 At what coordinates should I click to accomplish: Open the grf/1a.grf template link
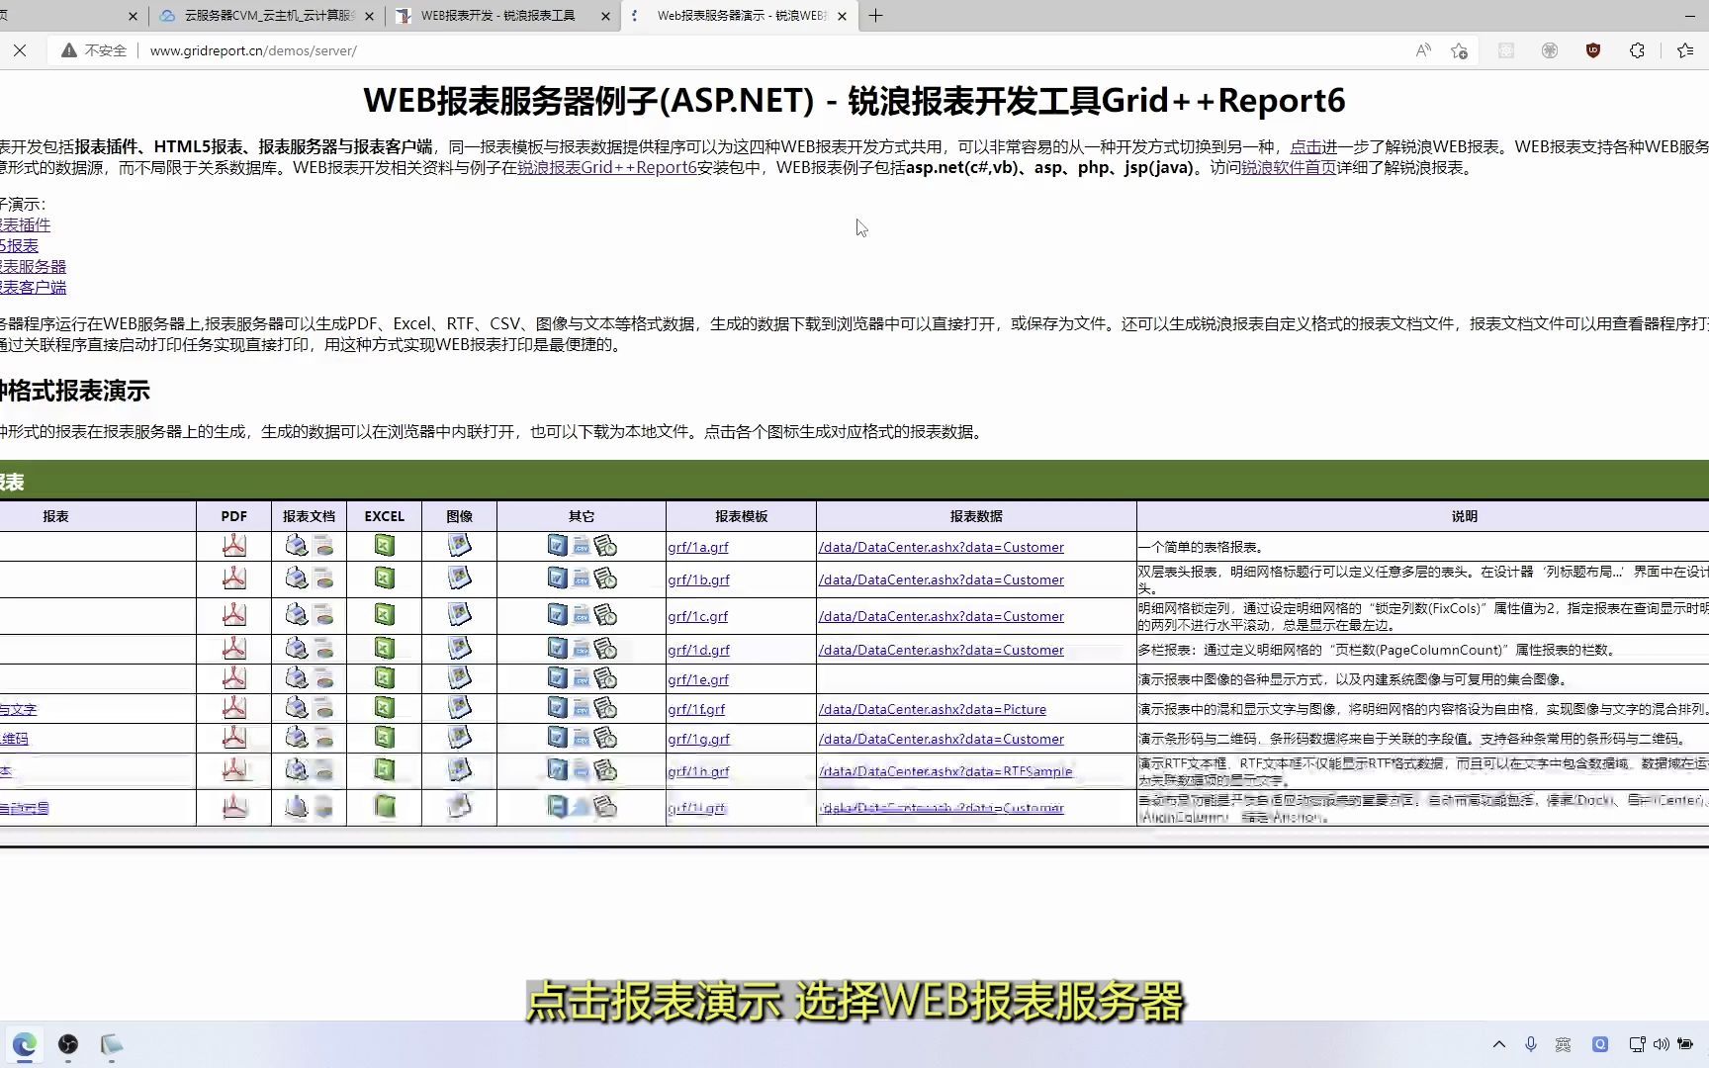(x=698, y=547)
